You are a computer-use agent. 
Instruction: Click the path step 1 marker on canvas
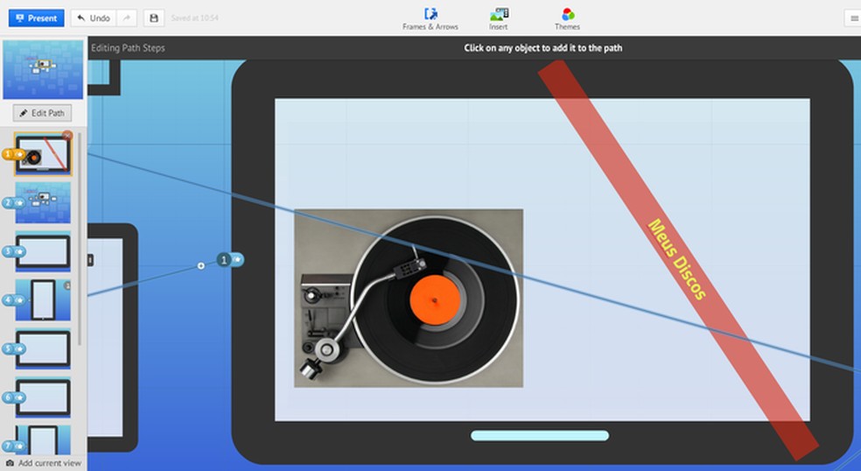(226, 260)
